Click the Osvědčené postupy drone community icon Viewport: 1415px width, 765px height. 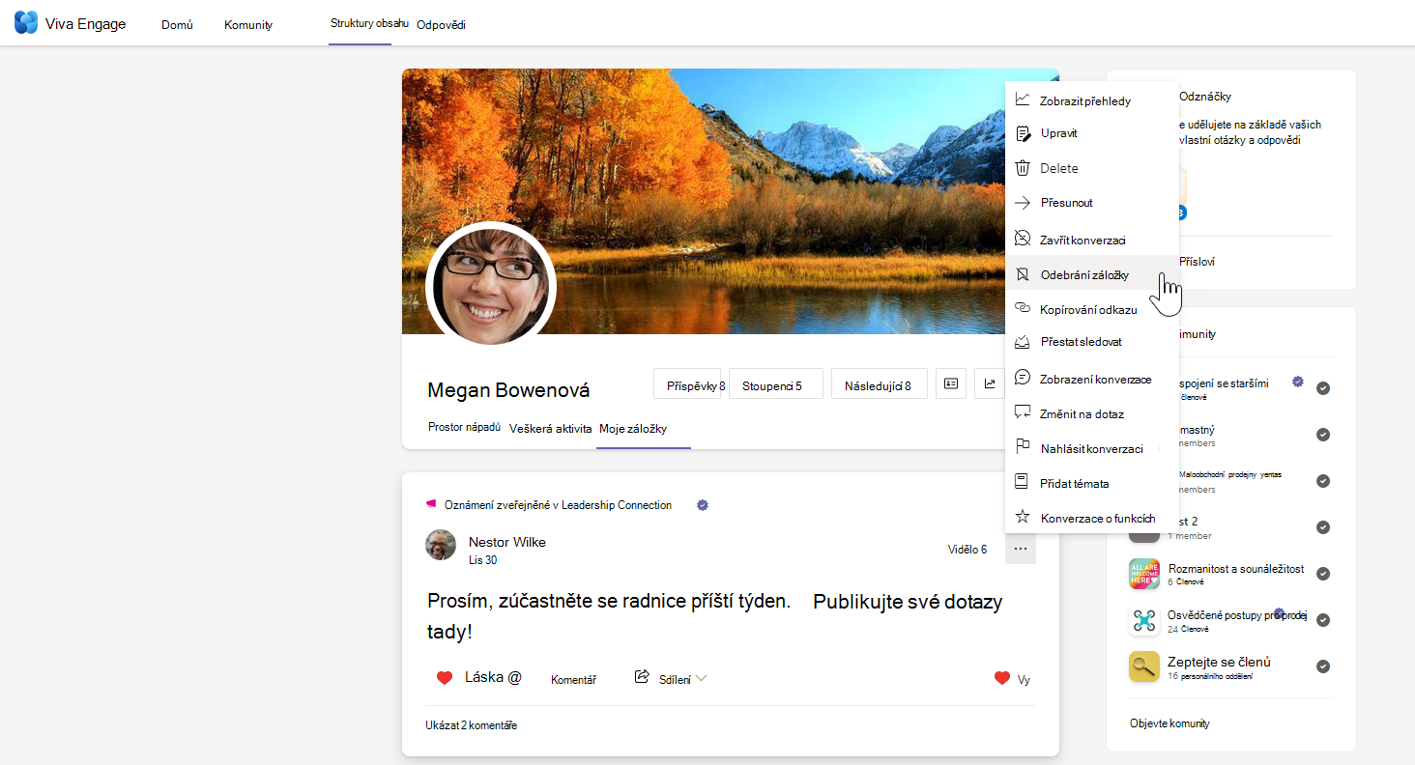point(1144,620)
